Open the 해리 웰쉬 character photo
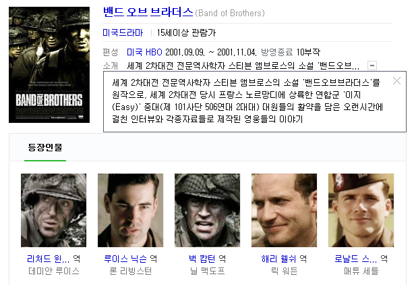The image size is (414, 285). point(284,210)
